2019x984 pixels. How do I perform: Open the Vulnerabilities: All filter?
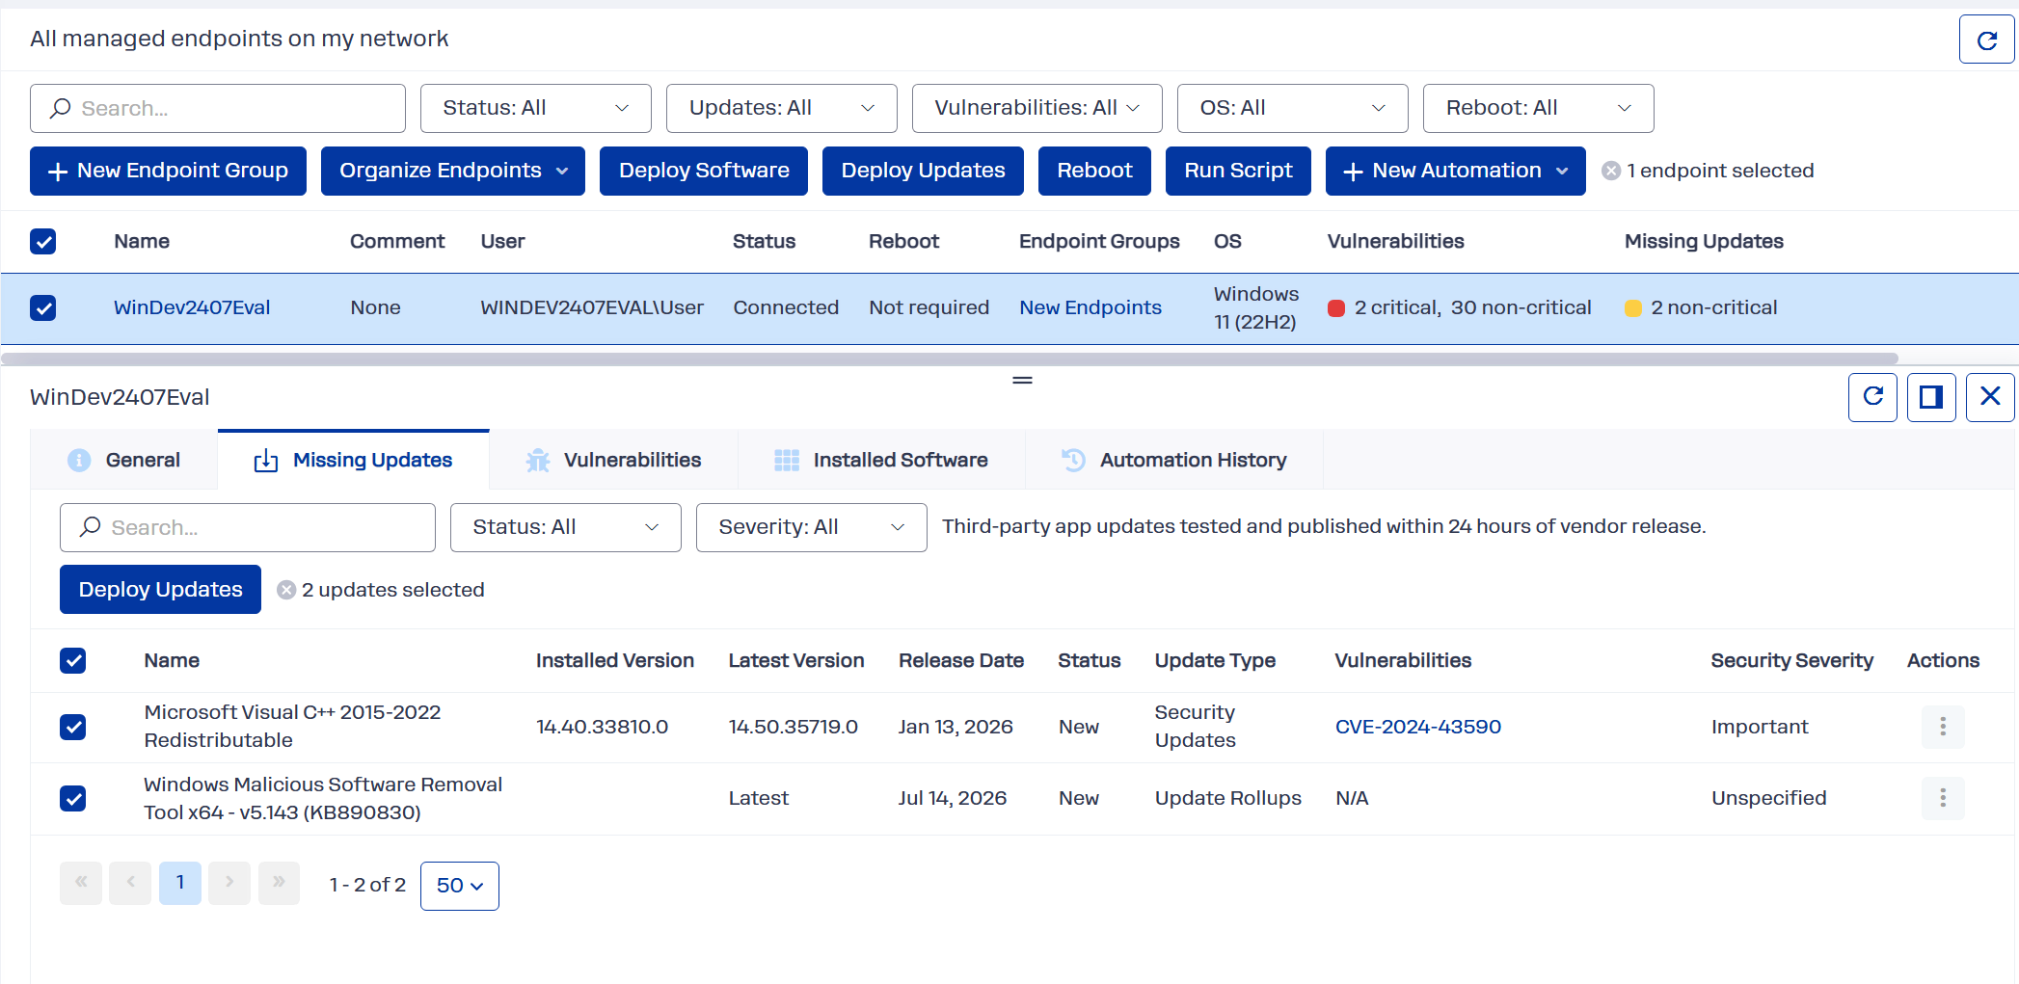1037,108
